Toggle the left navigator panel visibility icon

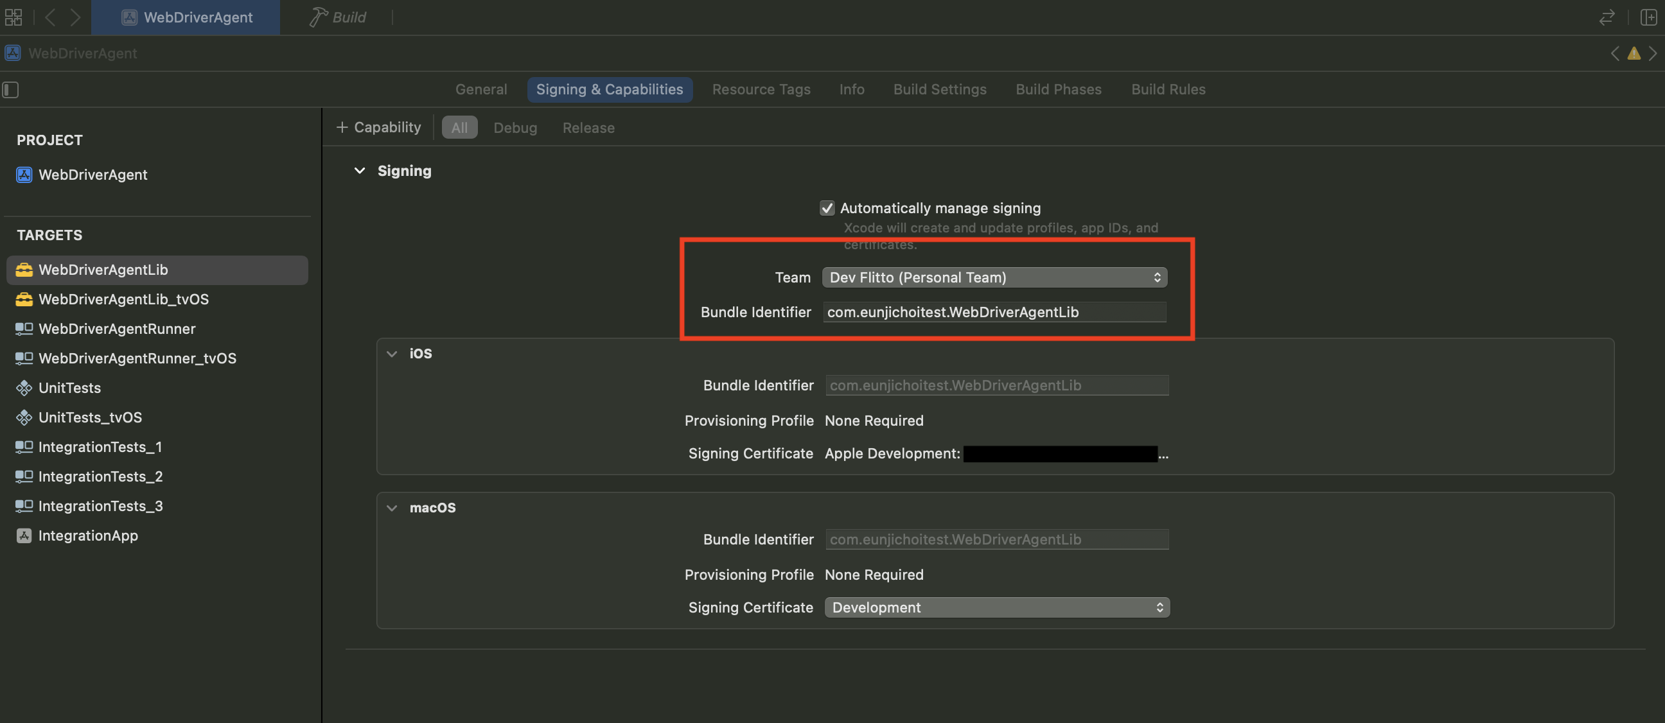10,90
